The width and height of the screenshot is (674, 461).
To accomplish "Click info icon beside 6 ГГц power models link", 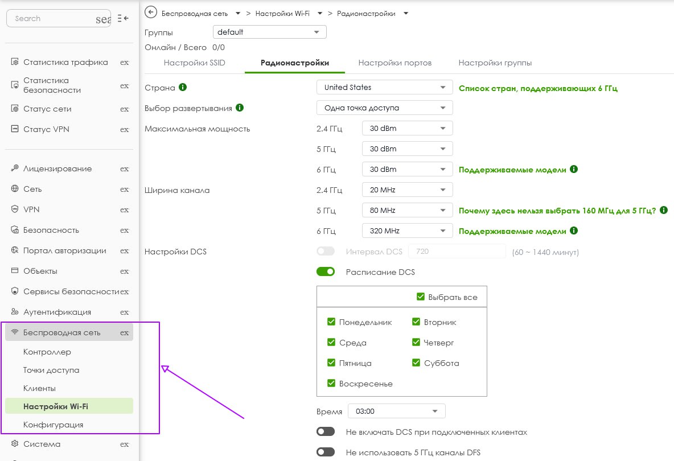I will (x=574, y=169).
